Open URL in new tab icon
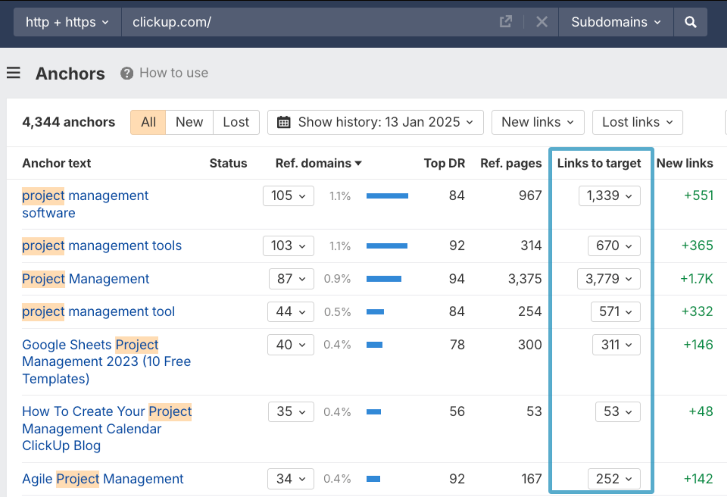This screenshot has height=497, width=727. (506, 22)
